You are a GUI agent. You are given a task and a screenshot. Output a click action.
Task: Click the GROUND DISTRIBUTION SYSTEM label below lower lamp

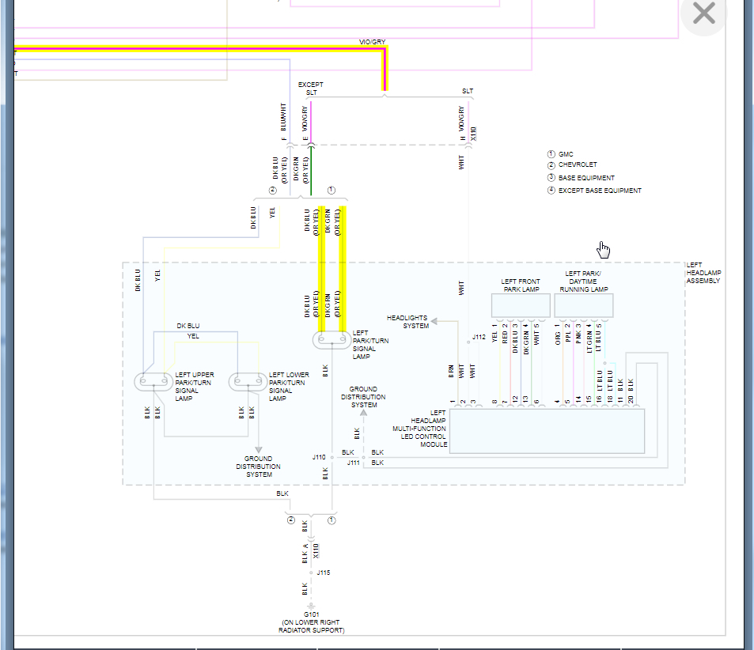(258, 467)
